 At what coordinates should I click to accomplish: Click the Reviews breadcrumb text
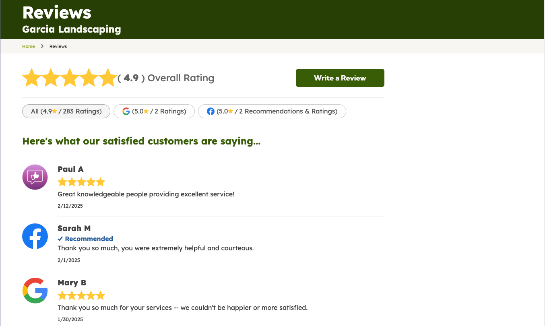(x=58, y=46)
